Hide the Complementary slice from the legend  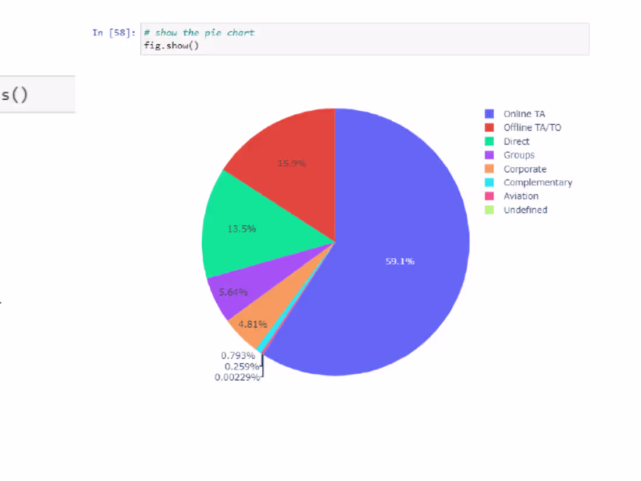pyautogui.click(x=537, y=182)
